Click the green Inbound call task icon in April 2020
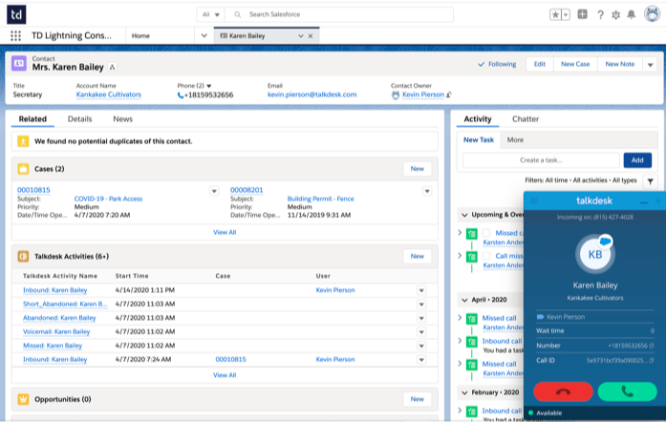 click(471, 342)
